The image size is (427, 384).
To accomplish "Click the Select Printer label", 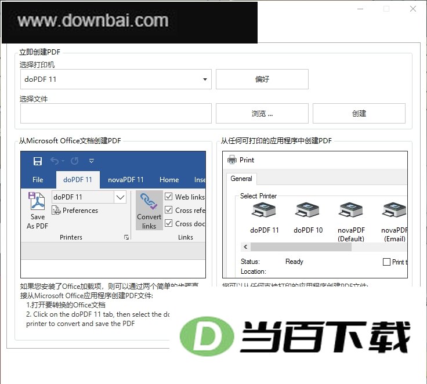I will [x=258, y=196].
